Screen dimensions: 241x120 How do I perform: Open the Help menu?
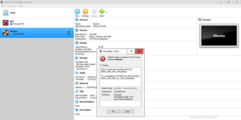pos(20,6)
